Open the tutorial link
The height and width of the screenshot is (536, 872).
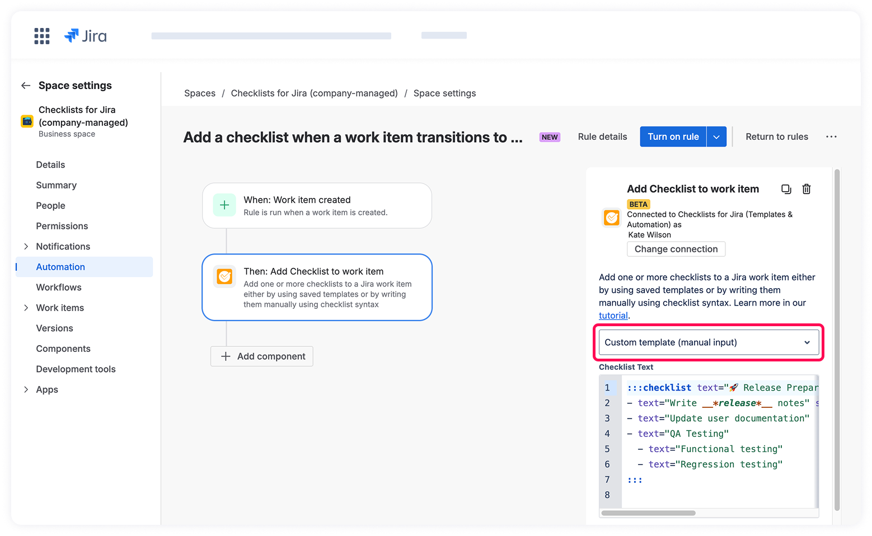[x=613, y=316]
